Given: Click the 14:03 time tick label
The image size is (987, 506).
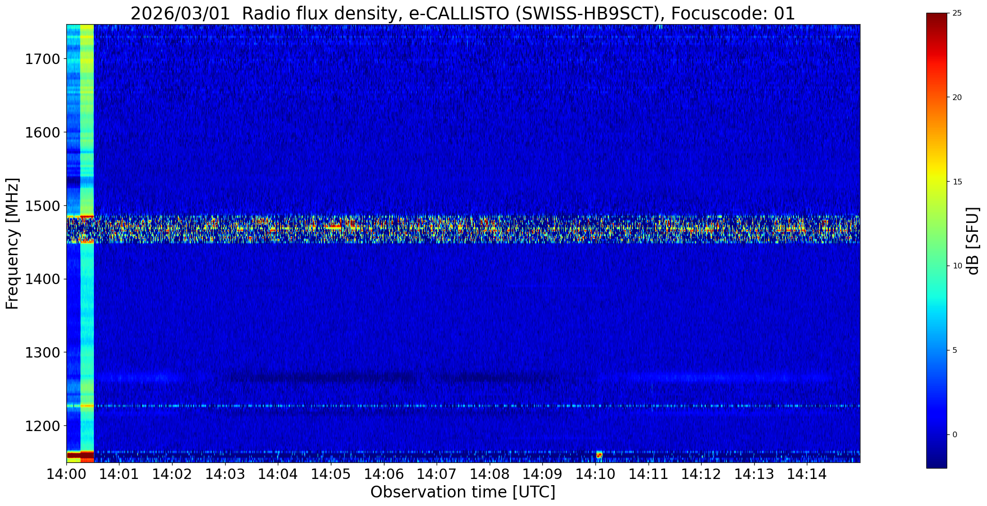Looking at the screenshot, I should tap(225, 474).
